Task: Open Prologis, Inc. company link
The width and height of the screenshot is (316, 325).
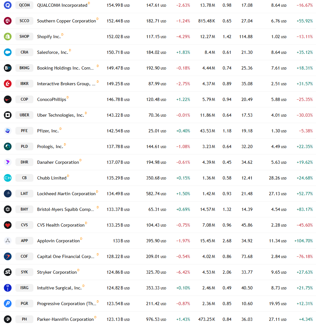Action: click(50, 146)
